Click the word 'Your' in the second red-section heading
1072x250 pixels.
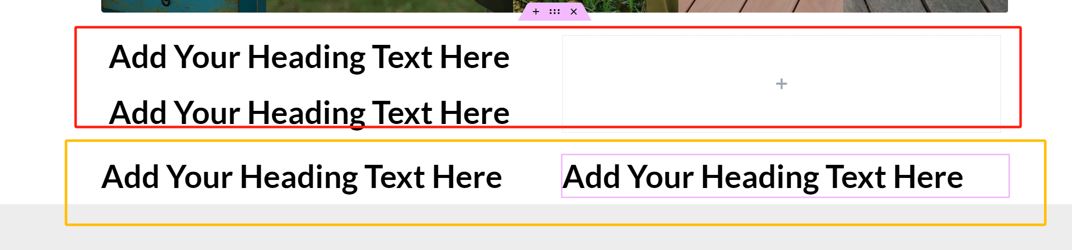[208, 113]
